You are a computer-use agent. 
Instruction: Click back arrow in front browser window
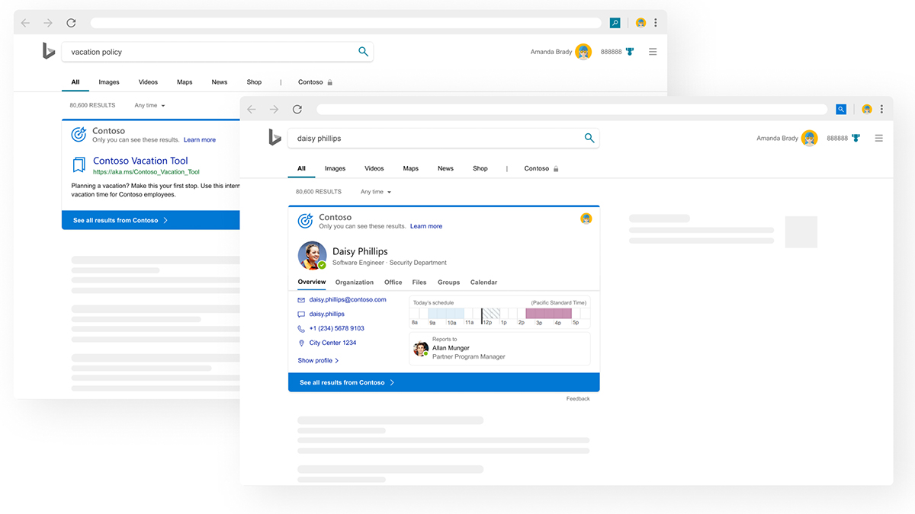click(252, 110)
